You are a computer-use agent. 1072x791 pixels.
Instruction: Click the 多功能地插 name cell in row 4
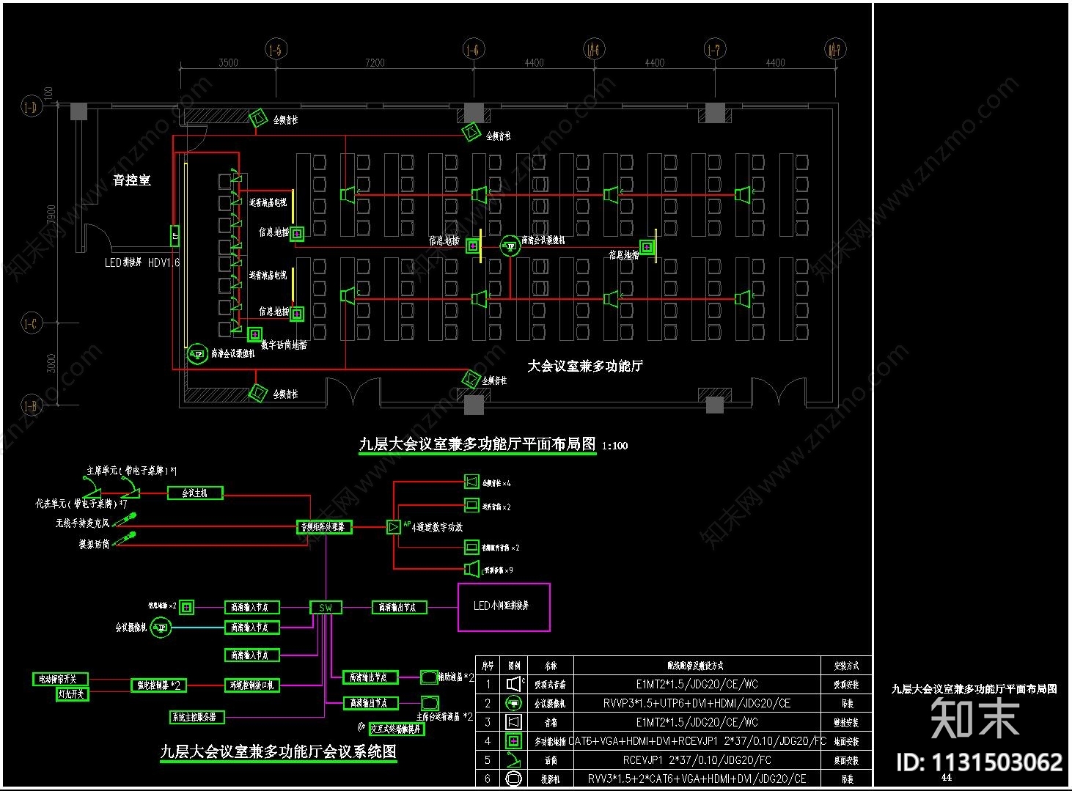[551, 741]
